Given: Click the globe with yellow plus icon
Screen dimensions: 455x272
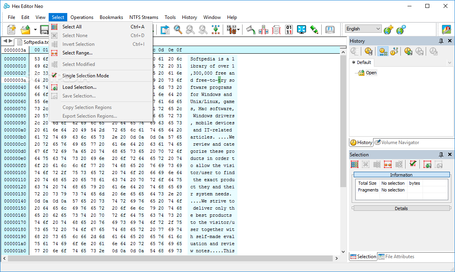Looking at the screenshot, I should point(388,30).
